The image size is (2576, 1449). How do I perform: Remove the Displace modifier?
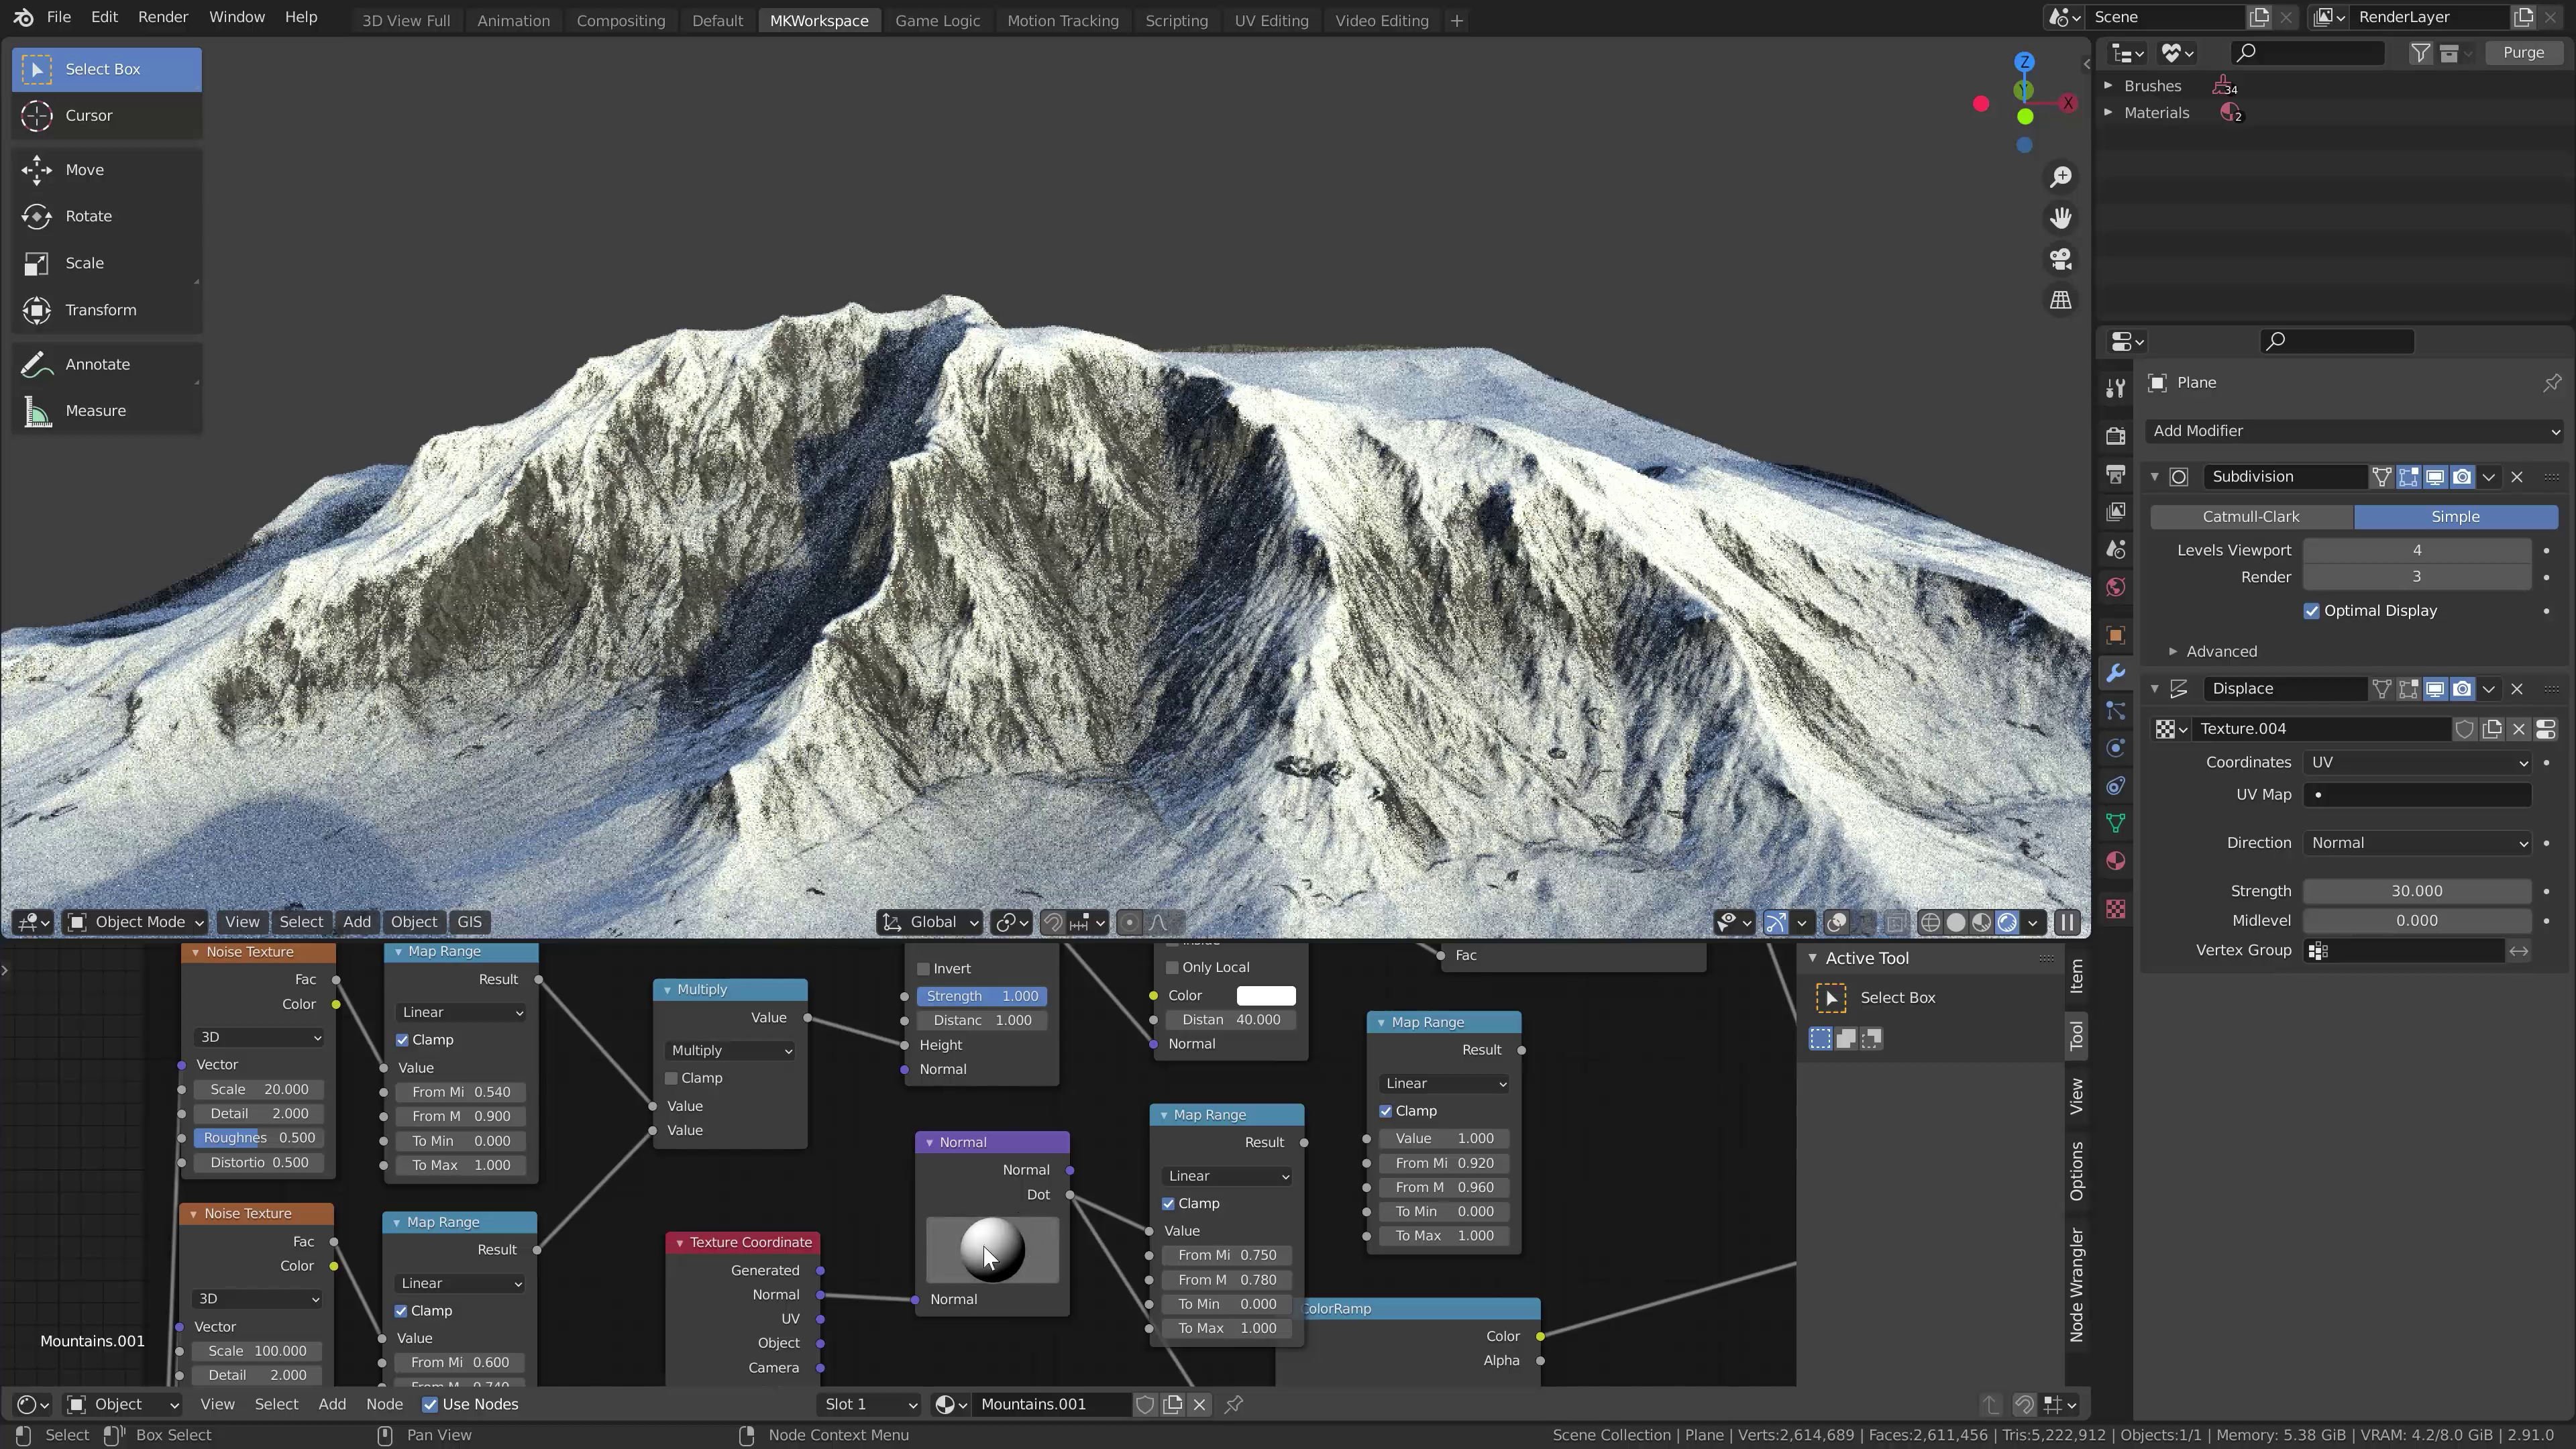pyautogui.click(x=2517, y=689)
